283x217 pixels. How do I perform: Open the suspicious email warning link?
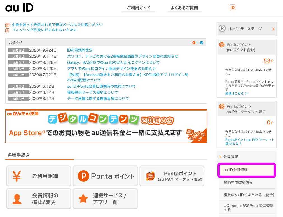pyautogui.click(x=57, y=25)
